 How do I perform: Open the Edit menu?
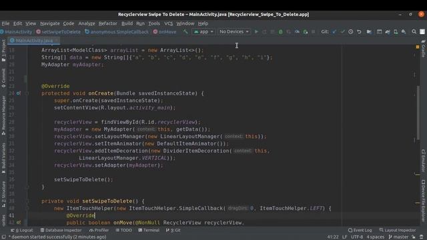pos(18,23)
